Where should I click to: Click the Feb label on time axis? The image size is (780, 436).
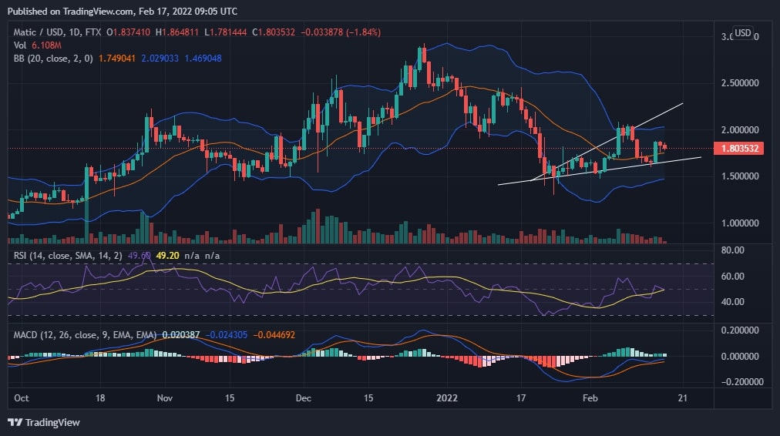point(590,398)
